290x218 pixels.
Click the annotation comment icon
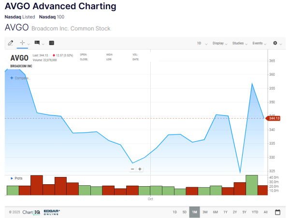[37, 43]
